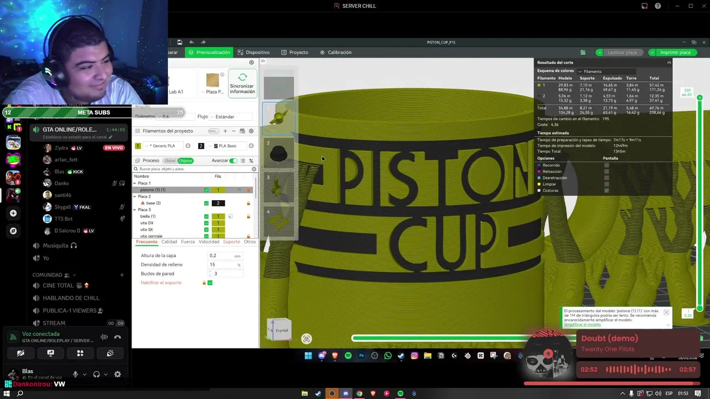Follow the Simplificar el modelo link
Screen dimensions: 710x399
[582, 324]
